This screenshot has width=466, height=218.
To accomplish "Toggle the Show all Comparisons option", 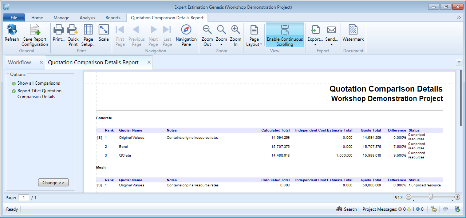I will click(x=14, y=84).
